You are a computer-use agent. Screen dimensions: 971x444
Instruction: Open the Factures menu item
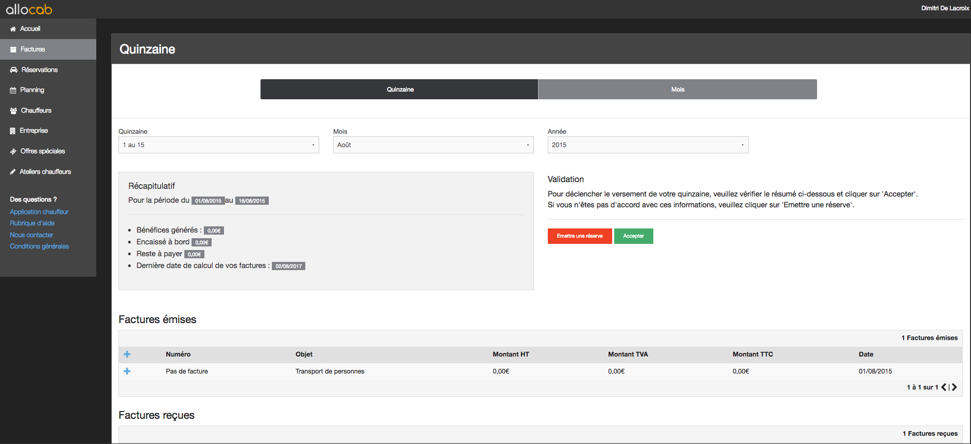[x=48, y=49]
